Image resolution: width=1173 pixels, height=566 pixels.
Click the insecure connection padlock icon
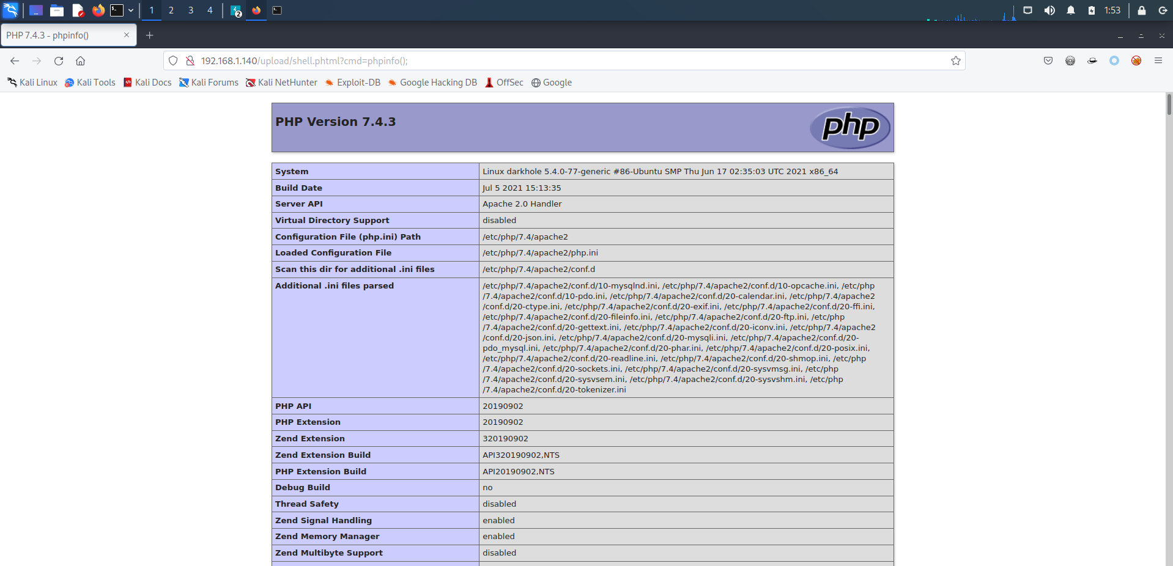(x=190, y=61)
